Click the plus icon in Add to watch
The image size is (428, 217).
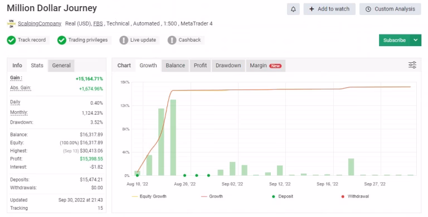[312, 9]
